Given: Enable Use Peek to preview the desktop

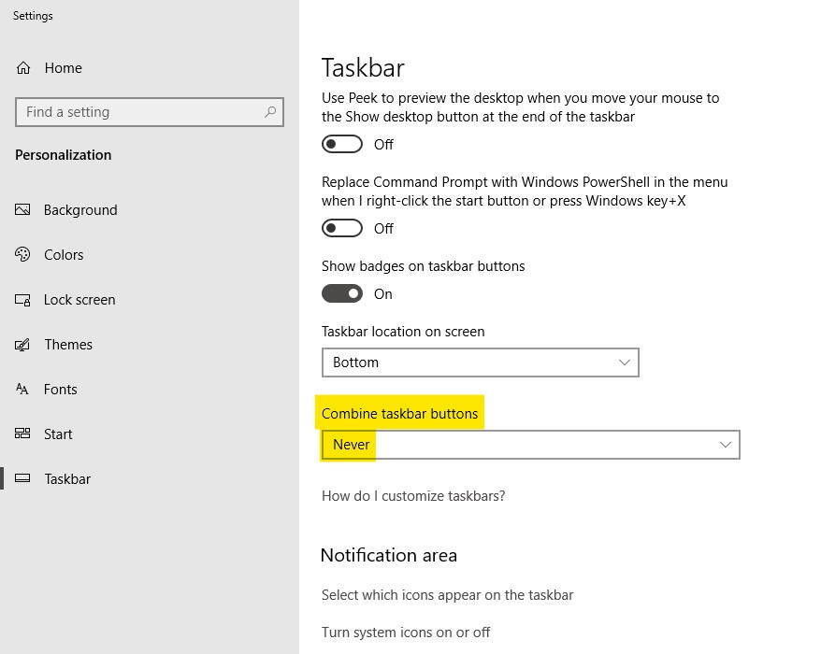Looking at the screenshot, I should coord(341,144).
